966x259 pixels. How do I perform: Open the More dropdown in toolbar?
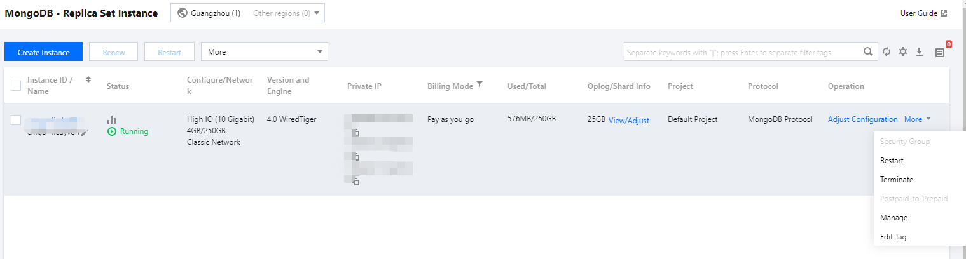265,52
